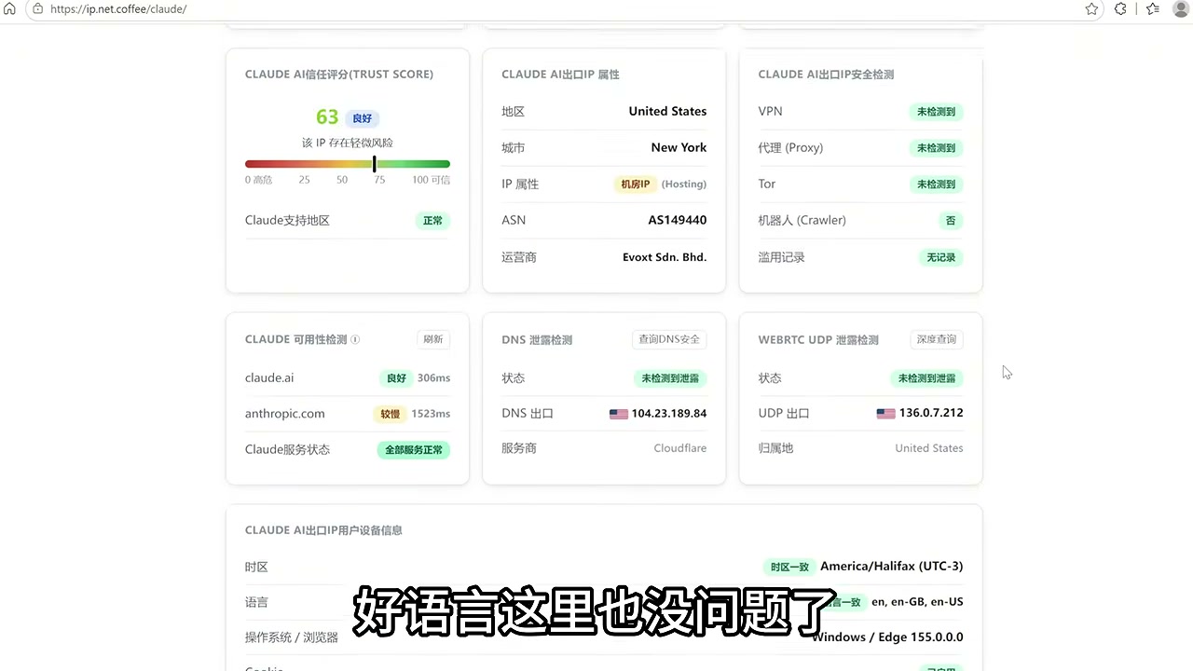
Task: Click the 机房IP badge
Action: [x=635, y=185]
